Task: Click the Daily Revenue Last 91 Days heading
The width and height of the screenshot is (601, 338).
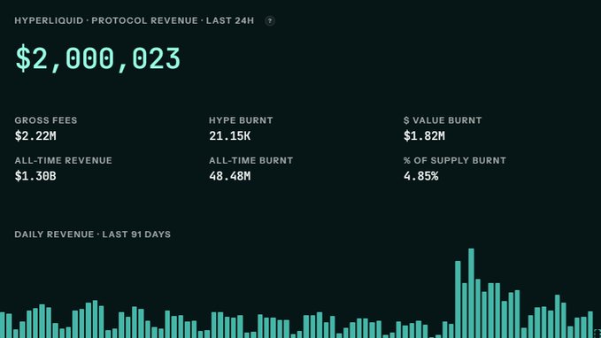Action: tap(93, 234)
